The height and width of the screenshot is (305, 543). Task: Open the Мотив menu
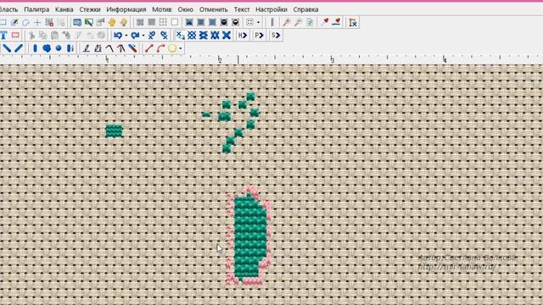(x=162, y=9)
